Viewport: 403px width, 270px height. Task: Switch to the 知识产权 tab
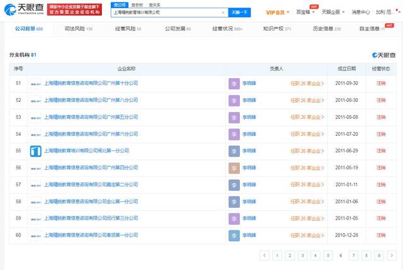[x=277, y=29]
